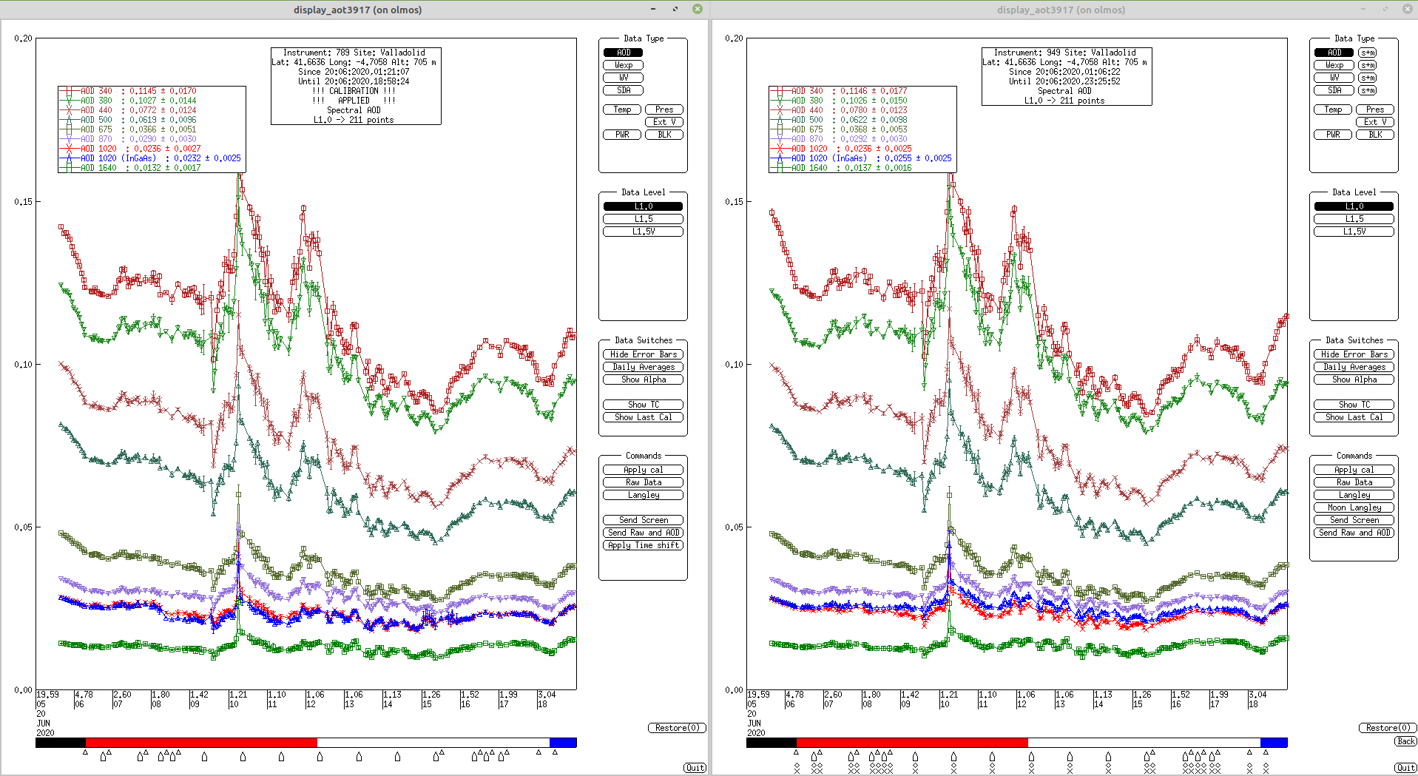Select SDA data type in left window
This screenshot has height=776, width=1418.
point(623,90)
